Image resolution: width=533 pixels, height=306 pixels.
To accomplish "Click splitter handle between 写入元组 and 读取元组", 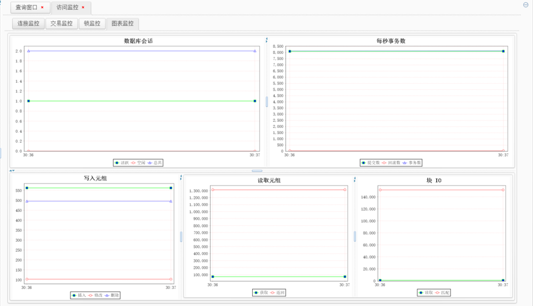I will click(181, 237).
